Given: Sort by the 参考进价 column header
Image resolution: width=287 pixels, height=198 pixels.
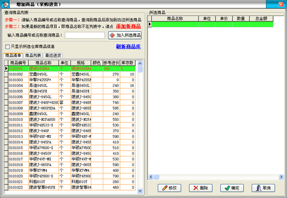Looking at the screenshot, I should click(111, 63).
